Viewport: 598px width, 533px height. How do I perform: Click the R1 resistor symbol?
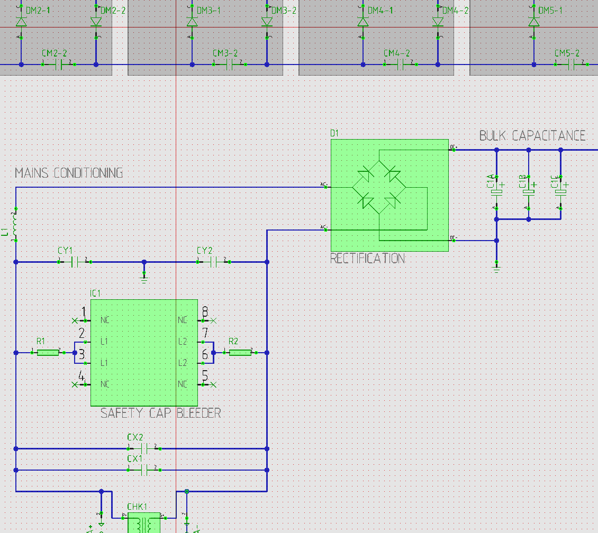point(48,353)
